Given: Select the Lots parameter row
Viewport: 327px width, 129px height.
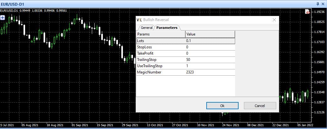Looking at the screenshot, I should click(x=186, y=41).
